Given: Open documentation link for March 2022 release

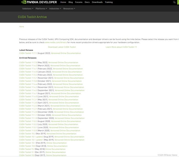Looking at the screenshot, I should click(65, 65).
